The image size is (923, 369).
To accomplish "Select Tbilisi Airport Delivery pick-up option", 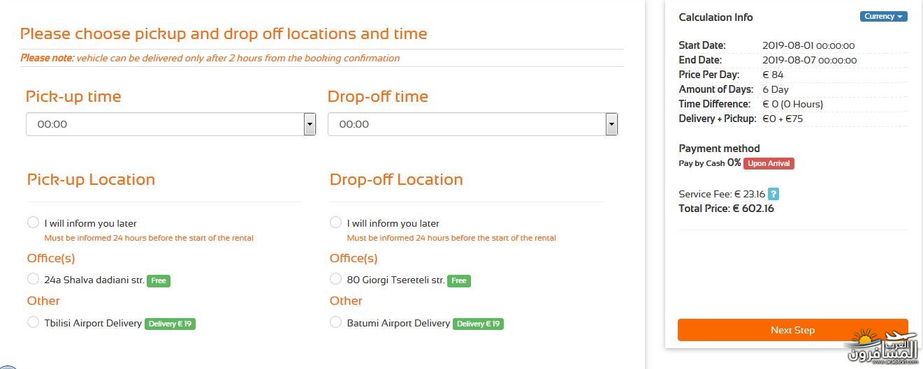I will coord(33,322).
